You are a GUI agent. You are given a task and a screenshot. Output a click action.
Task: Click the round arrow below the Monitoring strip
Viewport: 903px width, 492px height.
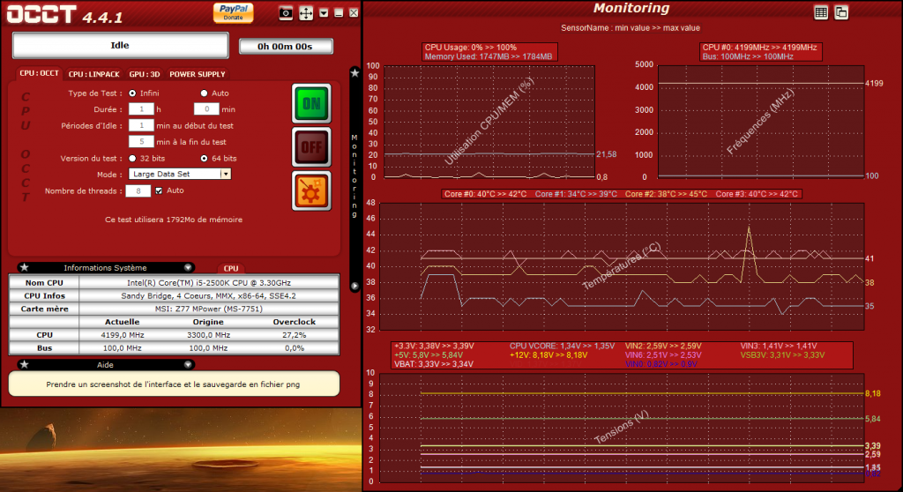click(354, 286)
